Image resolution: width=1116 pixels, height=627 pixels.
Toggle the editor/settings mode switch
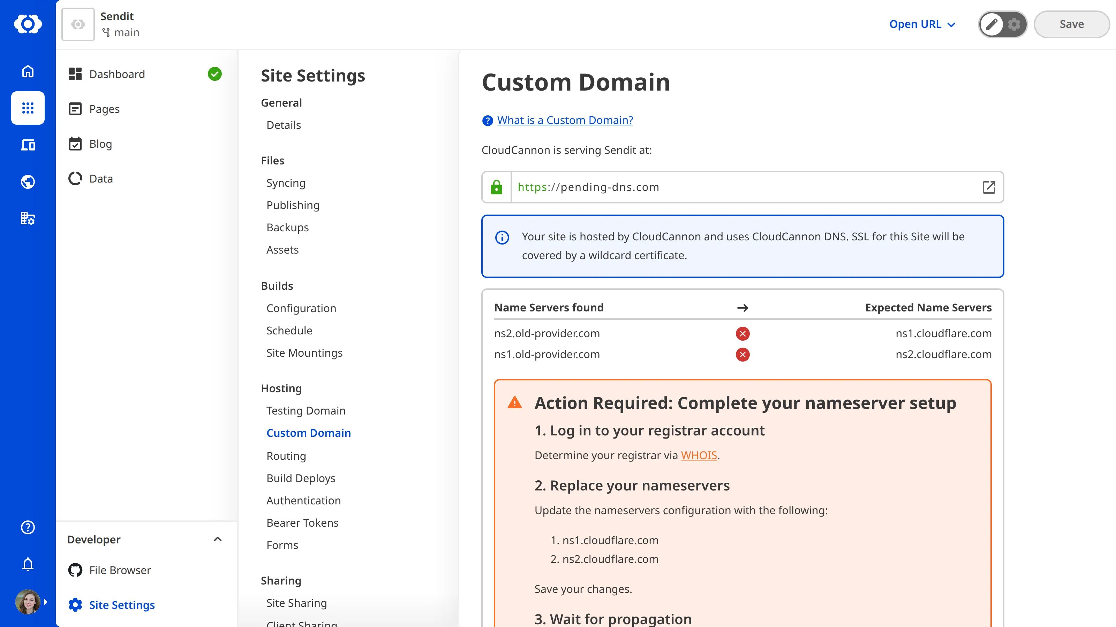pyautogui.click(x=1003, y=24)
